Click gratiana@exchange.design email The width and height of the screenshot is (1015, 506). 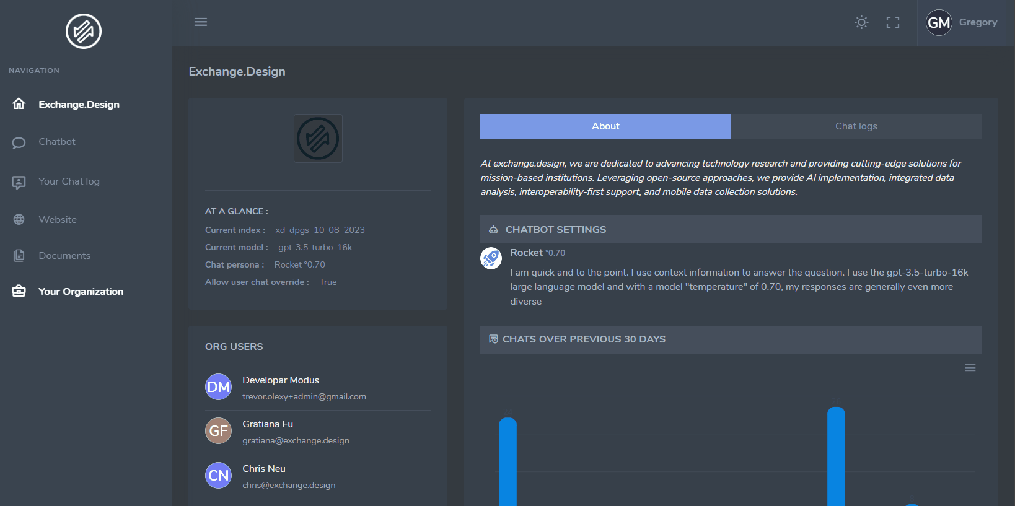pyautogui.click(x=296, y=441)
